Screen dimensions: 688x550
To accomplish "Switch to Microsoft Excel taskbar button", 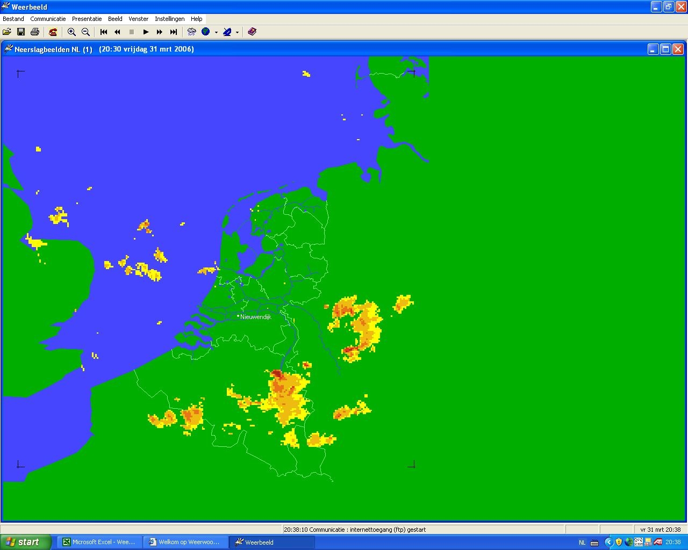I will pyautogui.click(x=100, y=542).
